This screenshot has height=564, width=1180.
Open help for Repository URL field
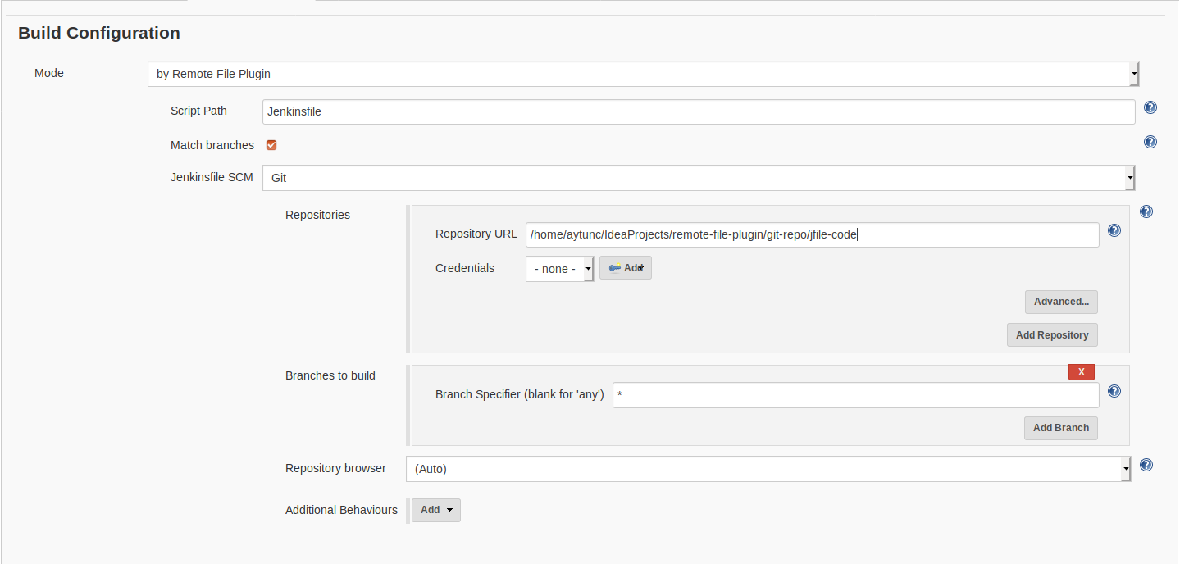pyautogui.click(x=1114, y=230)
